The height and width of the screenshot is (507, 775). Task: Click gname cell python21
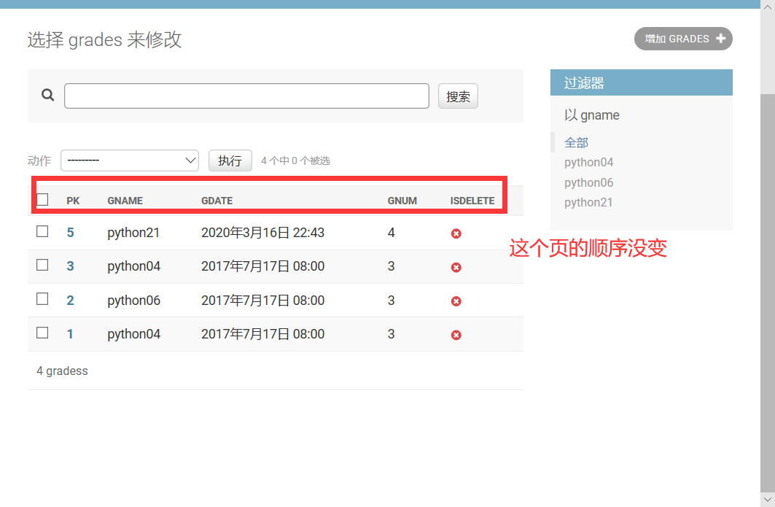[x=133, y=233]
